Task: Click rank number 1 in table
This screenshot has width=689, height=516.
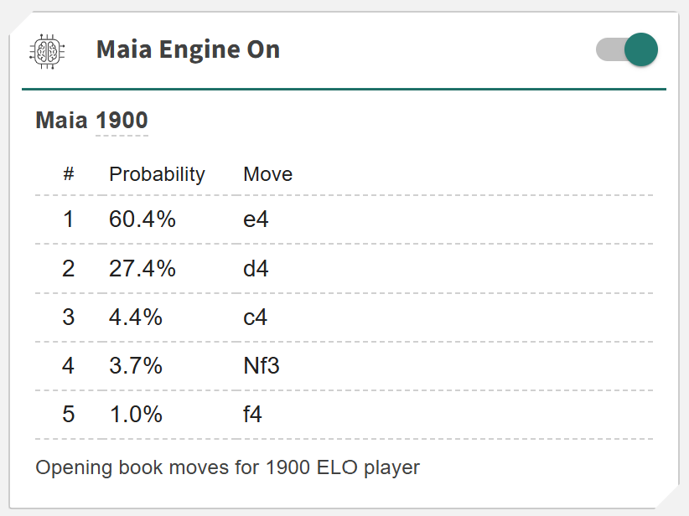Action: coord(68,219)
